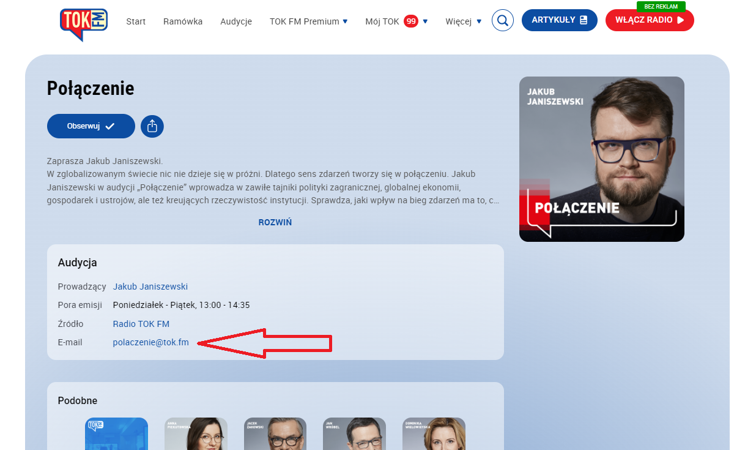The image size is (756, 450).
Task: Click the 'Pora emisji' label
Action: point(81,305)
